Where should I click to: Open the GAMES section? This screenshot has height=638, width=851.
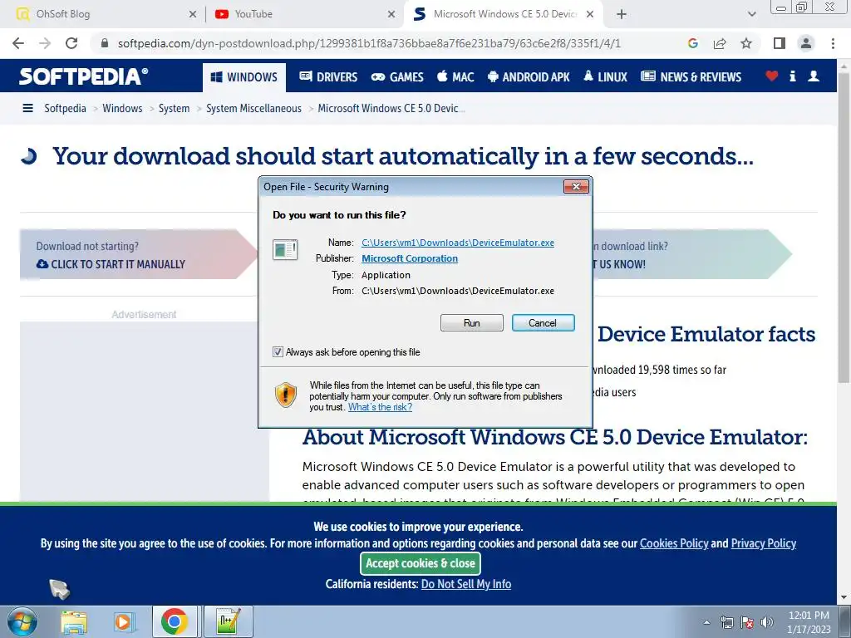396,77
